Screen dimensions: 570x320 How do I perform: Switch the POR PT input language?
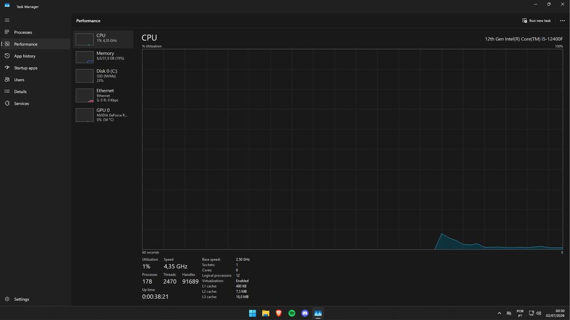point(520,313)
